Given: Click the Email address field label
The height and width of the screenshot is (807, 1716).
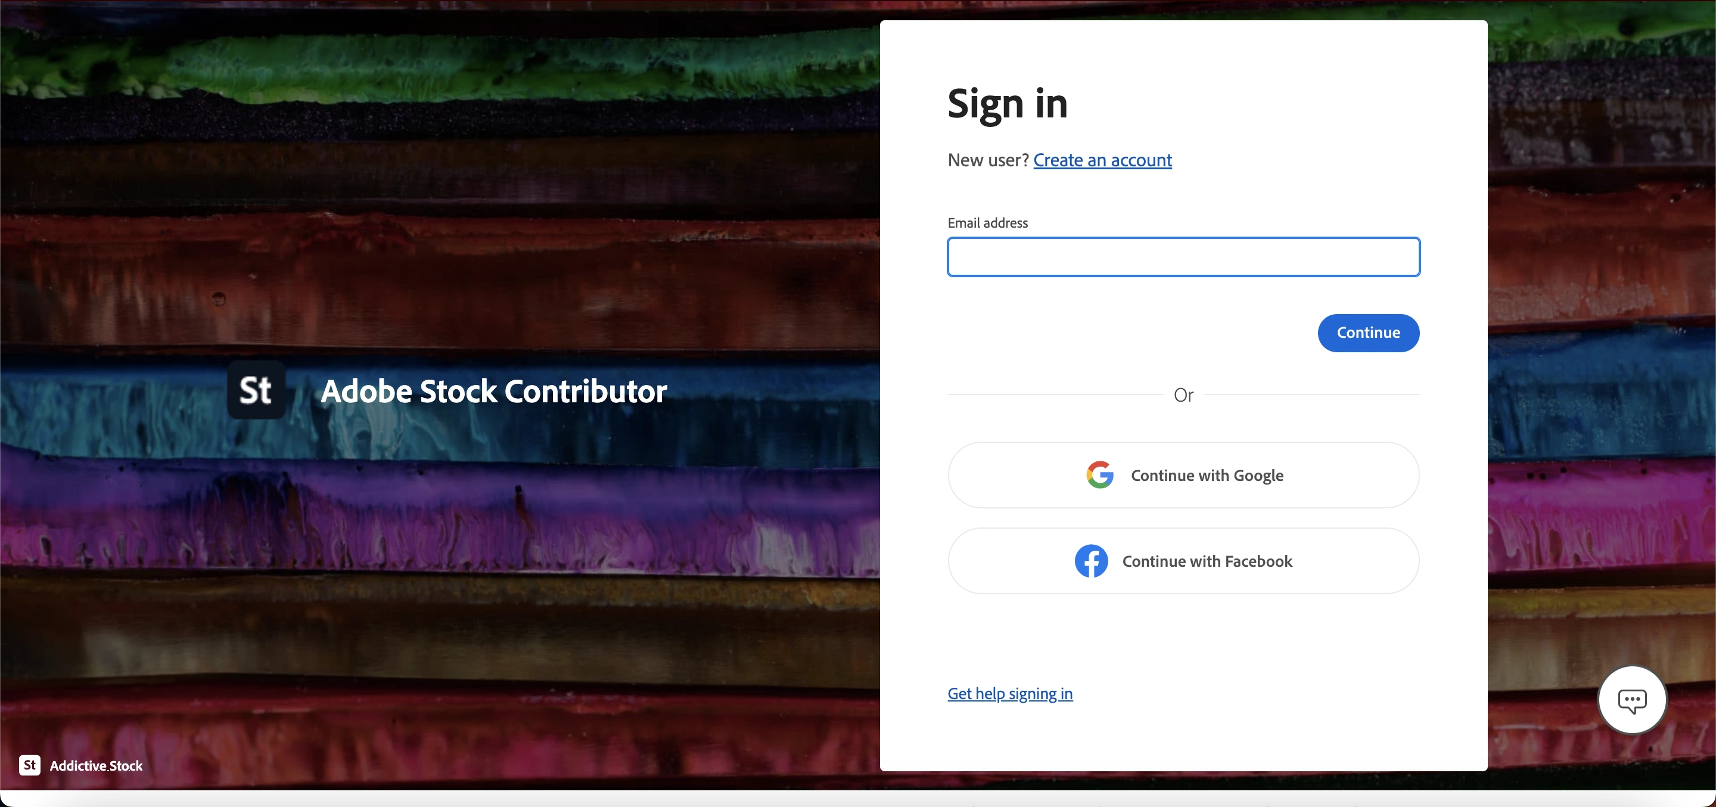Looking at the screenshot, I should [987, 222].
